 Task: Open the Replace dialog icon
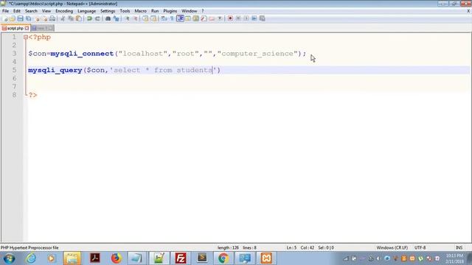[x=117, y=18]
